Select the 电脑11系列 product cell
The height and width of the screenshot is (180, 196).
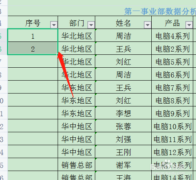point(172,139)
